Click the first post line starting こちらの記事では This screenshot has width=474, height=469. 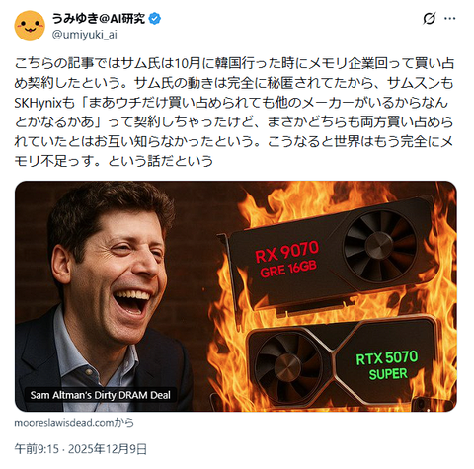(234, 63)
